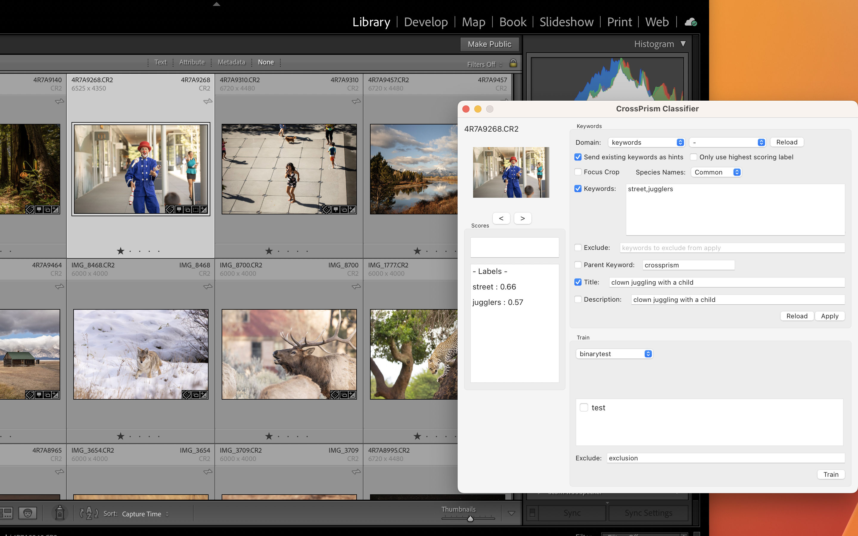Enable the Description checkbox
This screenshot has width=858, height=536.
[x=578, y=299]
